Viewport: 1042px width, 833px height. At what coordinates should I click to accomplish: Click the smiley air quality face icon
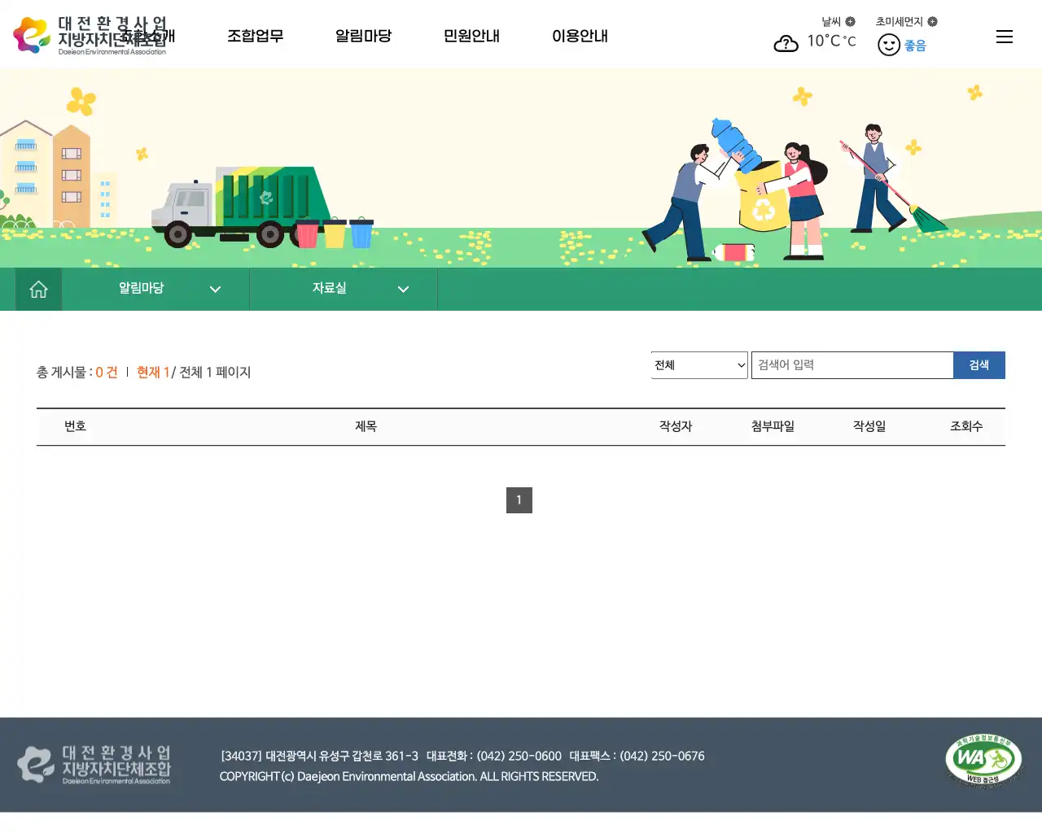888,45
